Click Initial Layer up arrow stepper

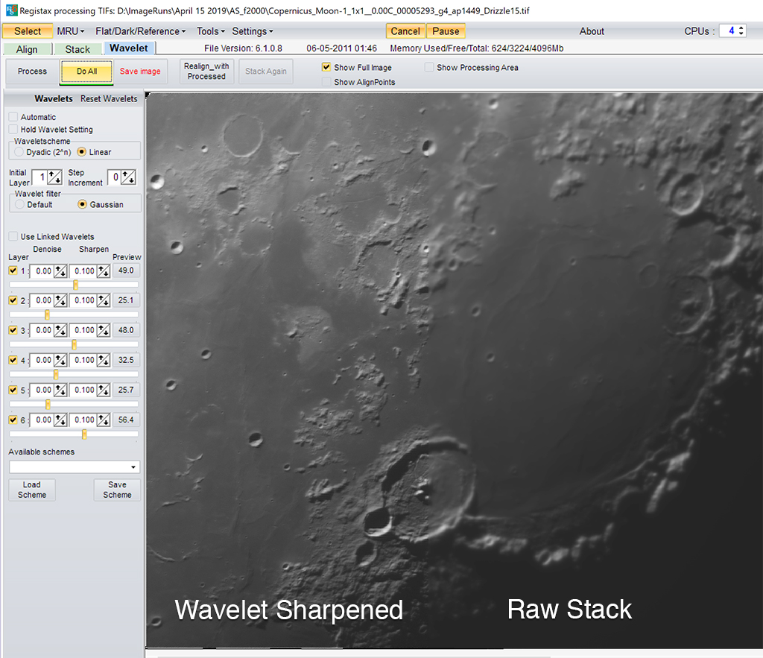click(50, 173)
